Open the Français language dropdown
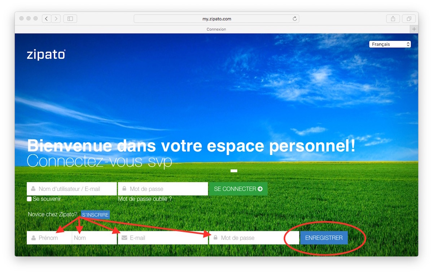 [390, 44]
